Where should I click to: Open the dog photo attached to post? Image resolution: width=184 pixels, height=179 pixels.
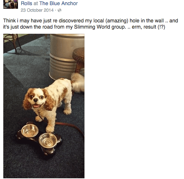point(44,106)
